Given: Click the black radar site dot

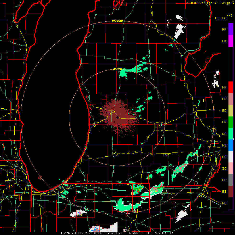Looking at the screenshot, I should pyautogui.click(x=117, y=118).
